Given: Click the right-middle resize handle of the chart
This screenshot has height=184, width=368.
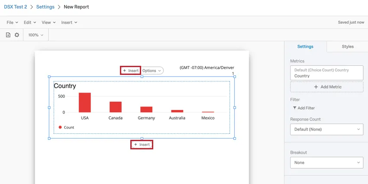Looking at the screenshot, I should 235,107.
